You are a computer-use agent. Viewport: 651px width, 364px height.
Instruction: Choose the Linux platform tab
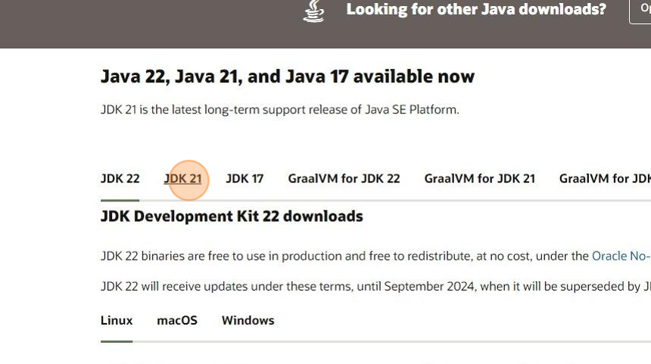tap(117, 320)
